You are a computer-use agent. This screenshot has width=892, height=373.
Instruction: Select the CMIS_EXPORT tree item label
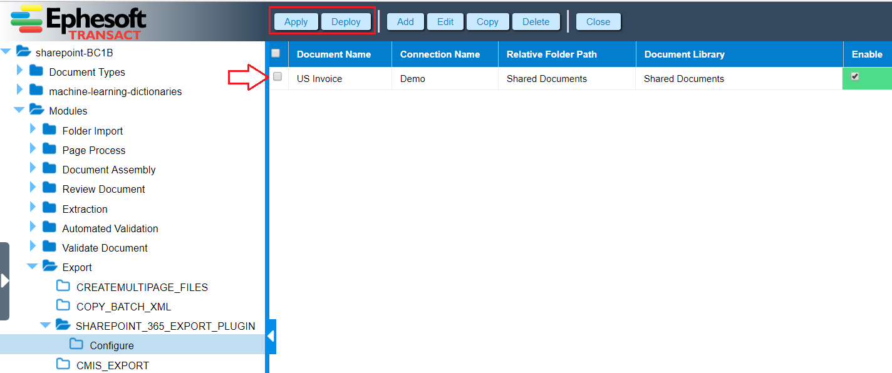(113, 365)
